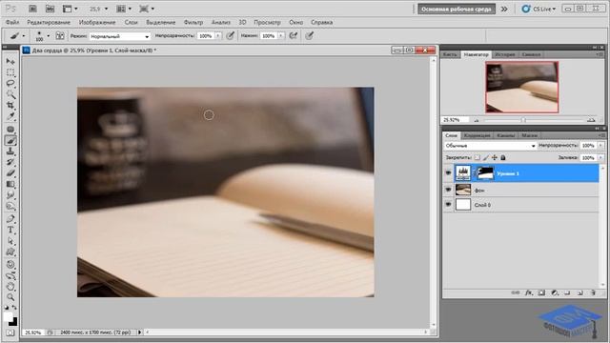This screenshot has width=610, height=343.
Task: Select the Custom Shape tool
Action: coord(10,252)
